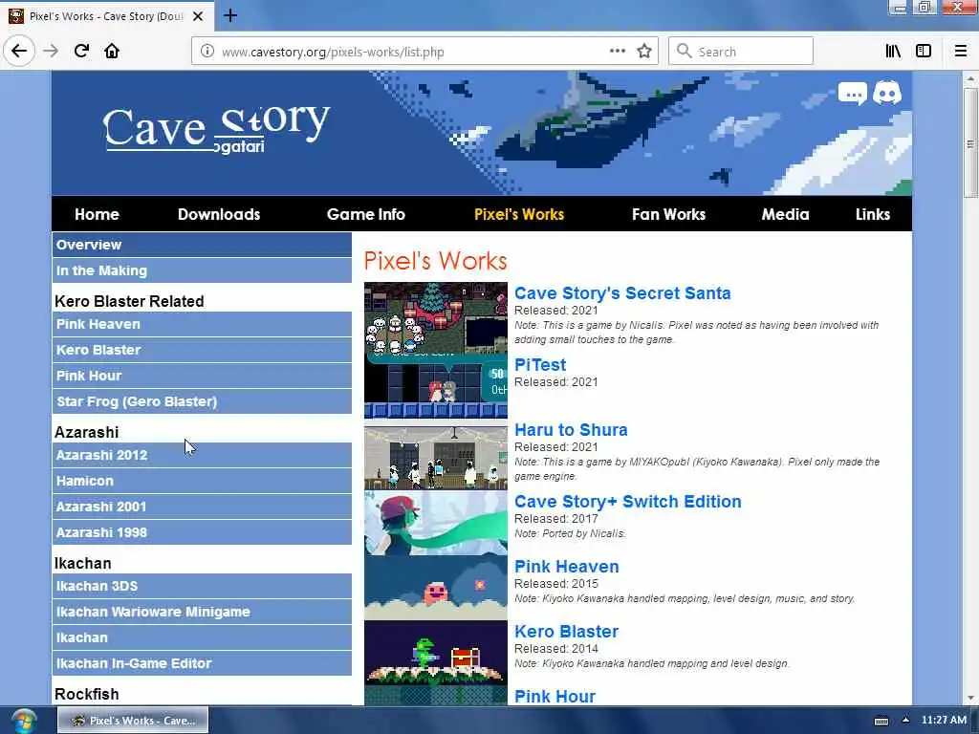Click the Cave Story+ Switch Edition thumbnail
The image size is (979, 734).
436,523
